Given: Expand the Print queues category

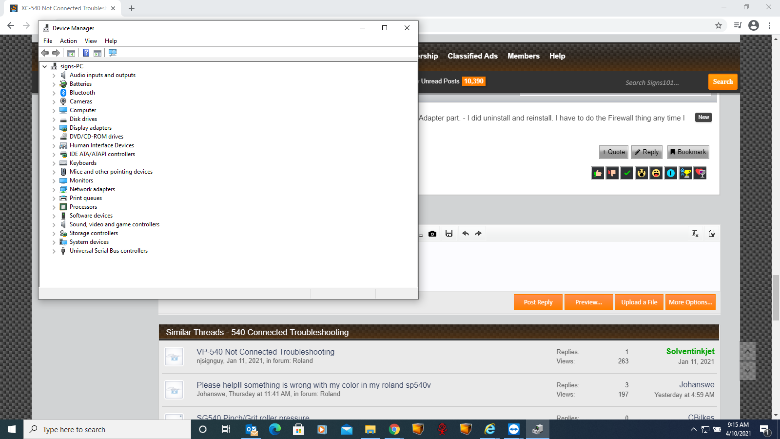Looking at the screenshot, I should coord(54,199).
